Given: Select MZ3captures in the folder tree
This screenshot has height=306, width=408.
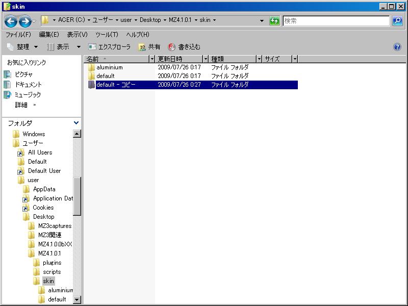Looking at the screenshot, I should pos(55,226).
